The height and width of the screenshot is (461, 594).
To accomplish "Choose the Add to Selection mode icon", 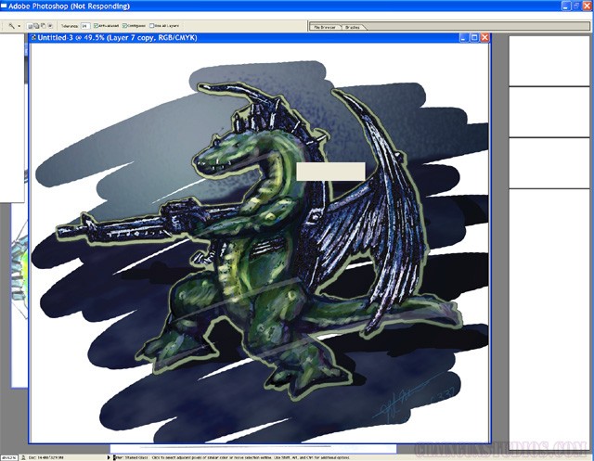I will [38, 26].
